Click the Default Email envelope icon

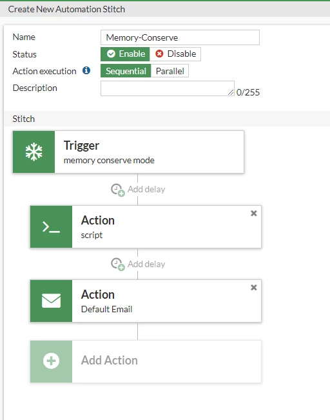(x=51, y=301)
